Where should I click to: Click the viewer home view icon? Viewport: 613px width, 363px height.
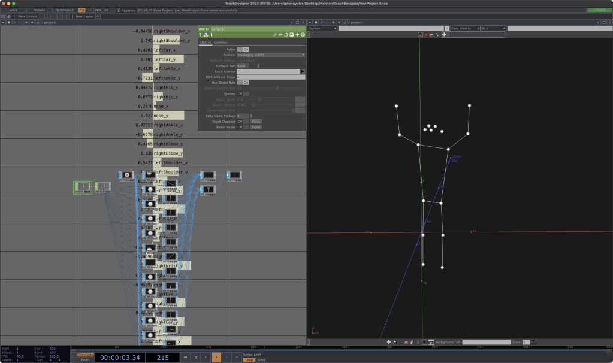[x=420, y=35]
